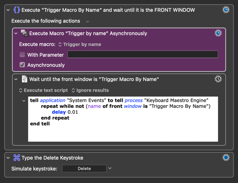Click the Delete simulate keystroke field
The width and height of the screenshot is (238, 183).
(x=84, y=169)
